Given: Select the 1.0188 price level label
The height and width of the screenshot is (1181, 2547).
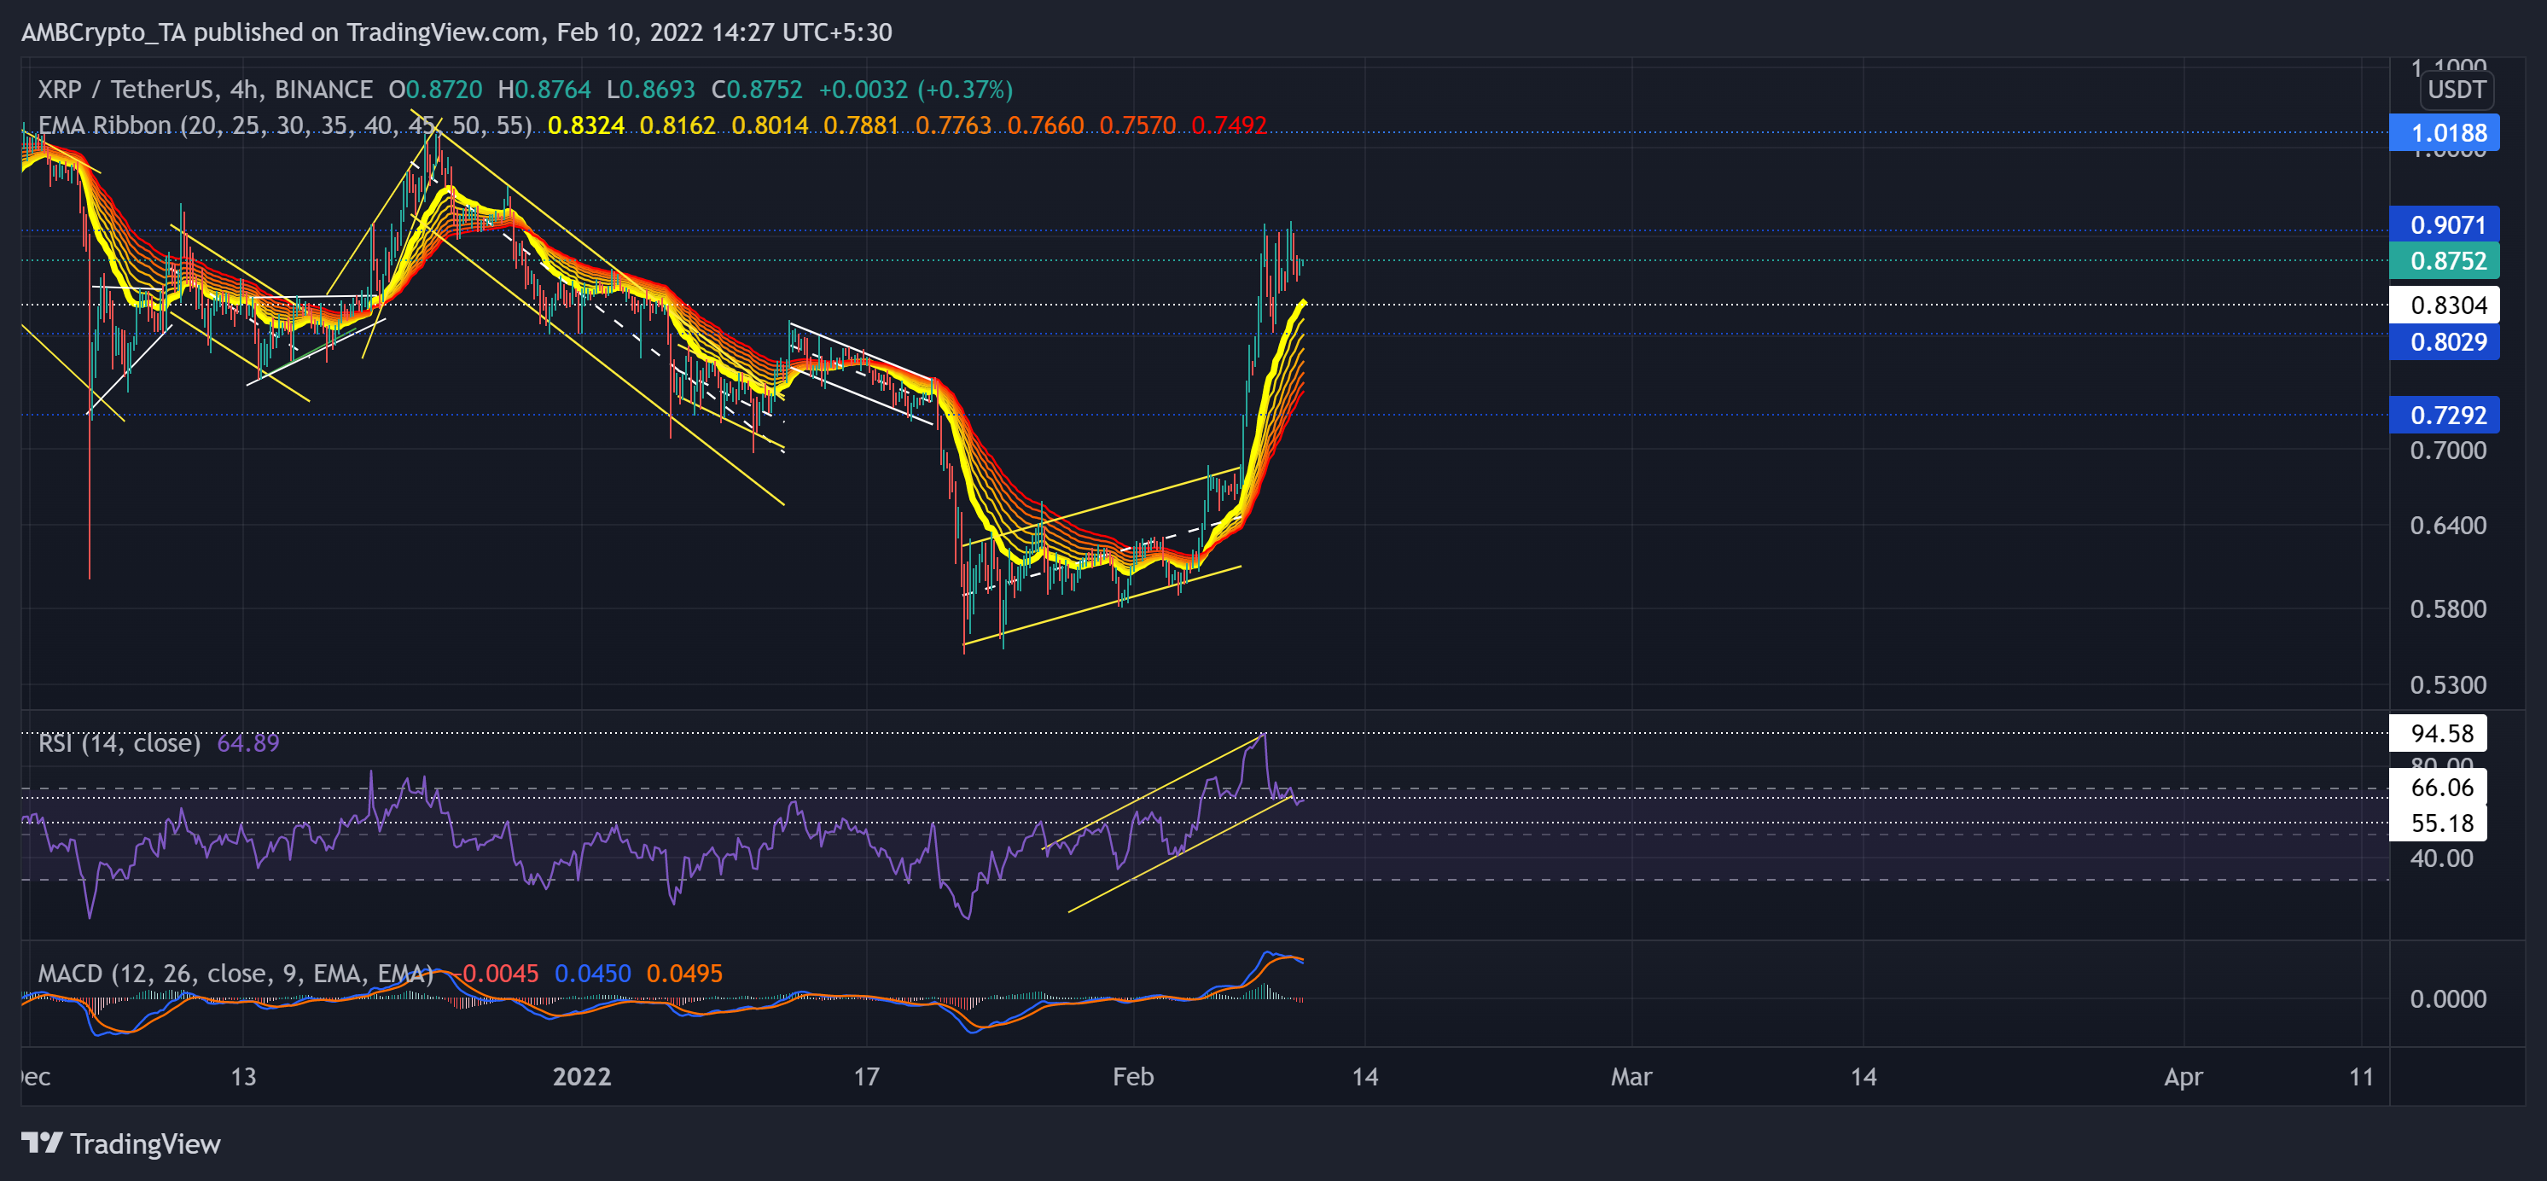Looking at the screenshot, I should tap(2443, 132).
